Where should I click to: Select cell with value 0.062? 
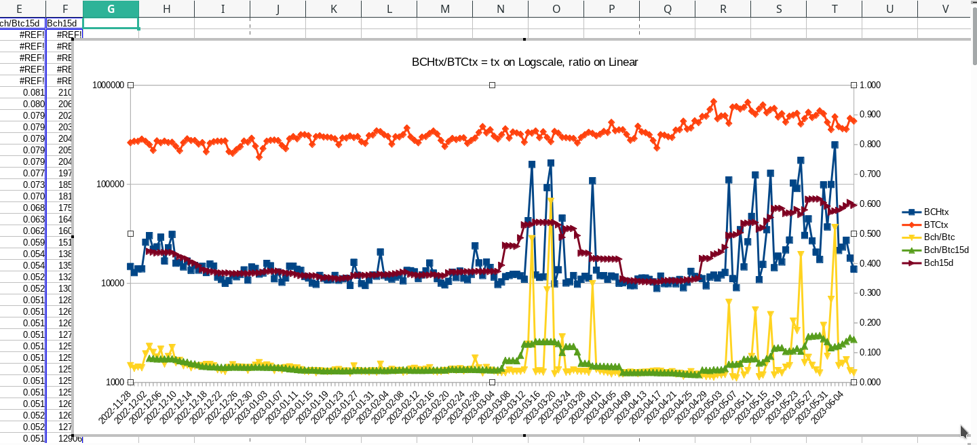click(22, 231)
